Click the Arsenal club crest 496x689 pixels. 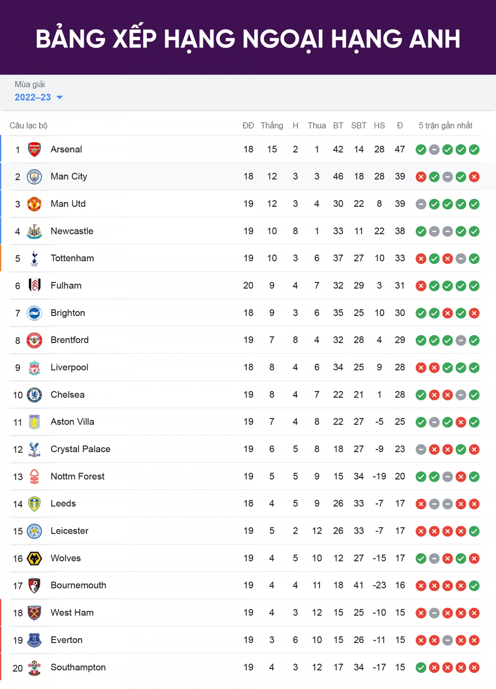tap(34, 149)
